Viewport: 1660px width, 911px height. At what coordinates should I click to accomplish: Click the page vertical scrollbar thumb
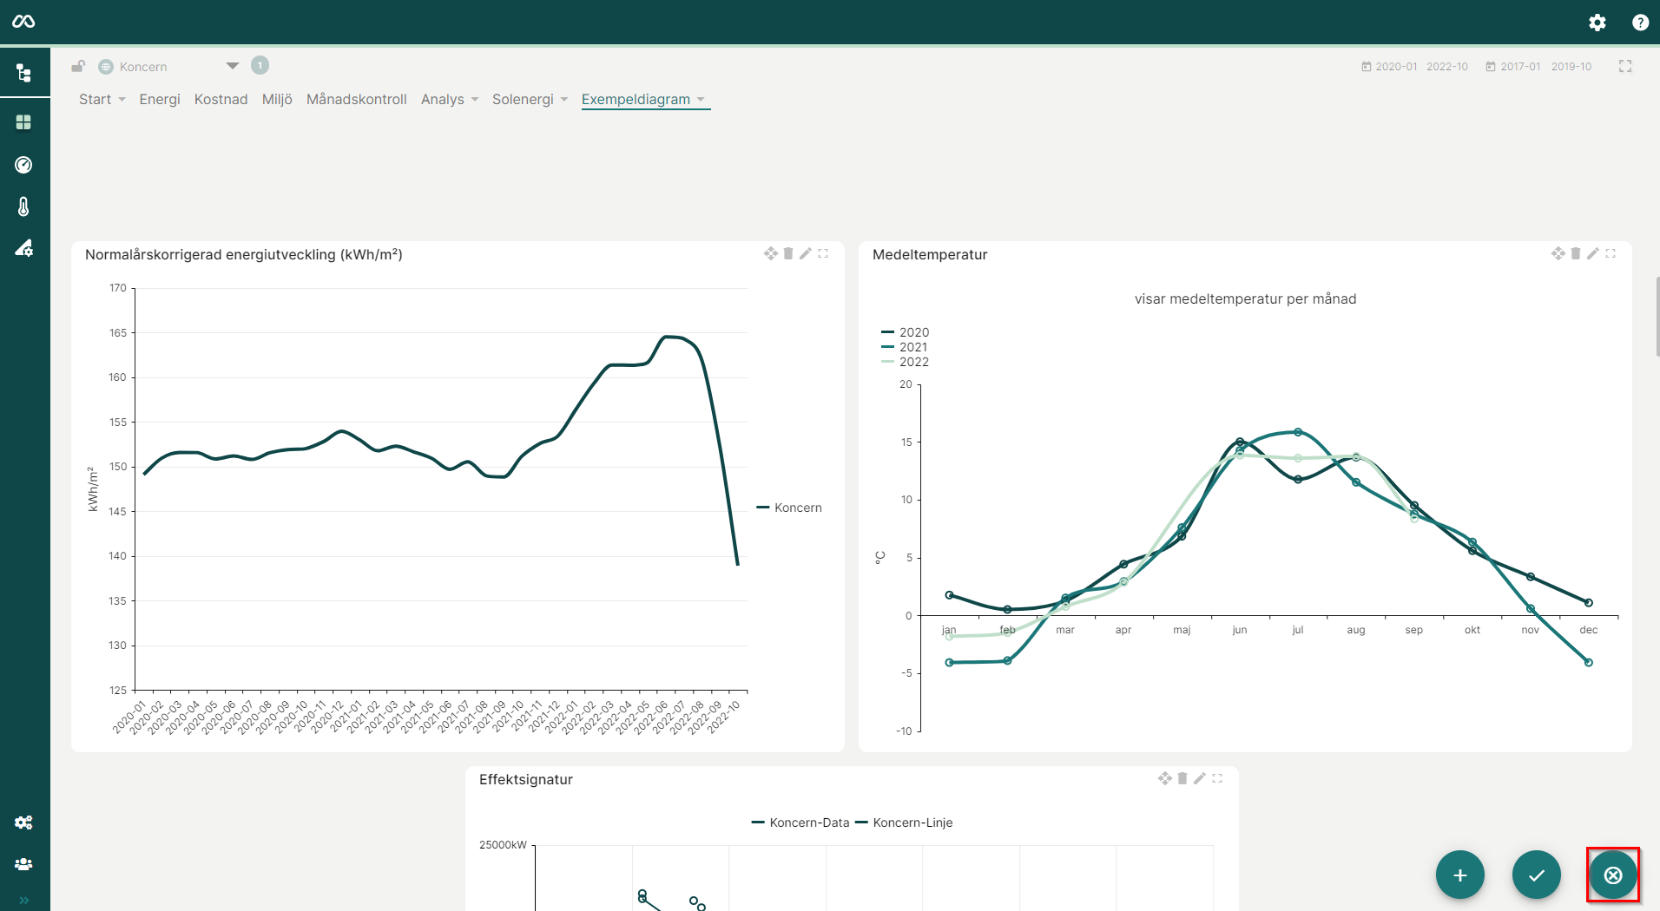pos(1657,316)
